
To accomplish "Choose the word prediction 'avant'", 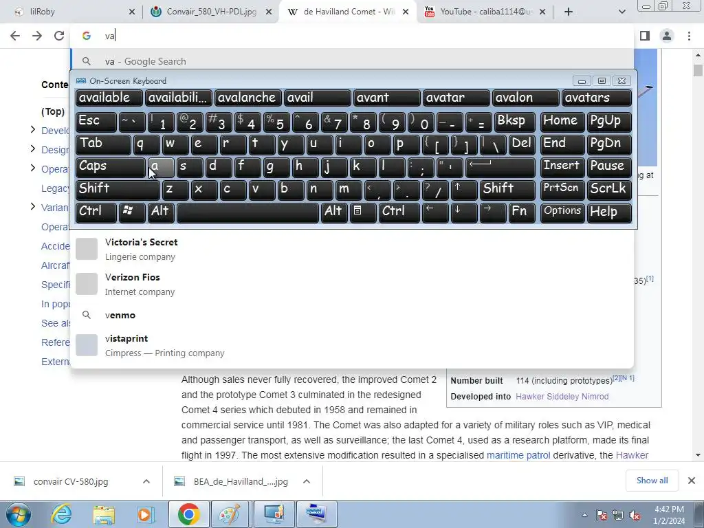I will (386, 98).
